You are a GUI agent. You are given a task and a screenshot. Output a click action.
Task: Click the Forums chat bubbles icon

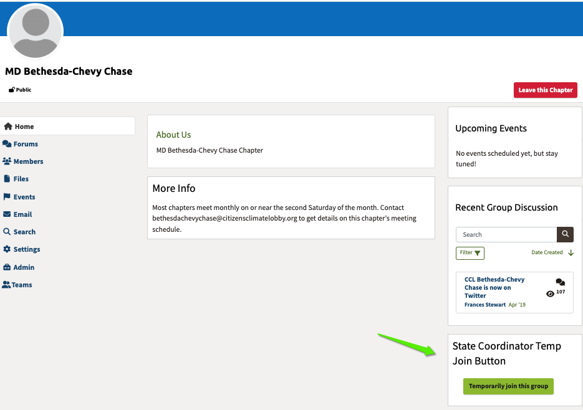(x=7, y=144)
